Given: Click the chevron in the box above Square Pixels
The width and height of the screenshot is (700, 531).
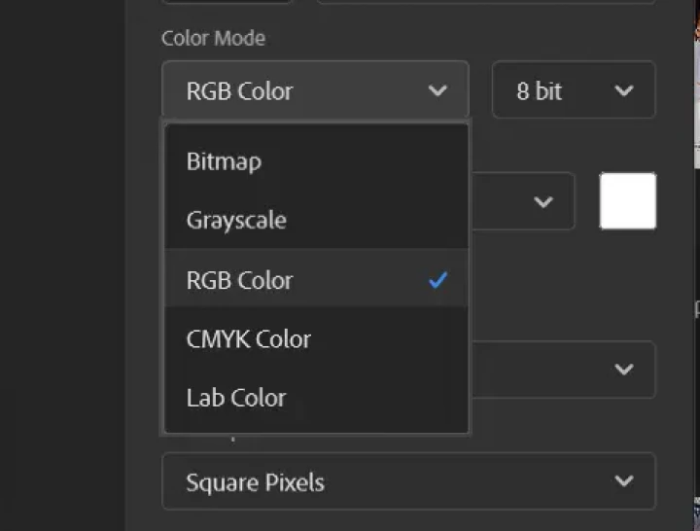Looking at the screenshot, I should tap(624, 370).
